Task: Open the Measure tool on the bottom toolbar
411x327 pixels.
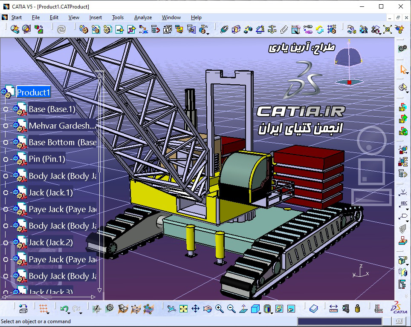Action: (334, 307)
